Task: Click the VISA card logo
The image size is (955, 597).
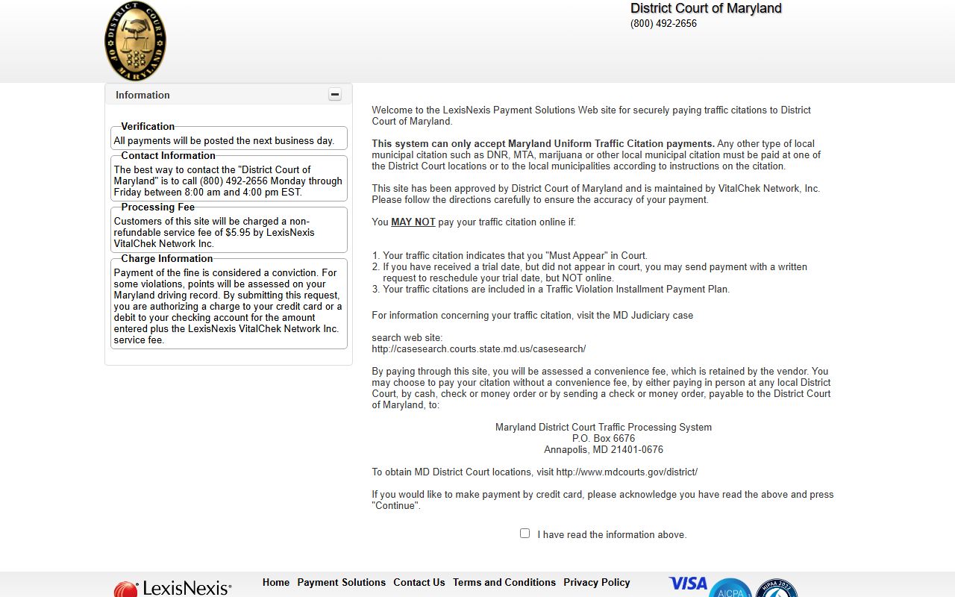Action: [688, 584]
